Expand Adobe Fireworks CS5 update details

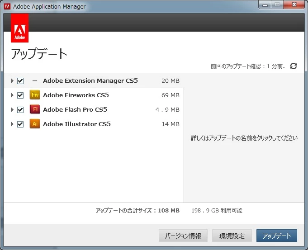pos(12,95)
